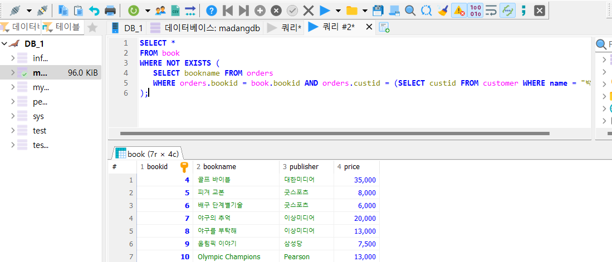612x262 pixels.
Task: Select the 쿼리 #2* query tab
Action: (x=332, y=27)
